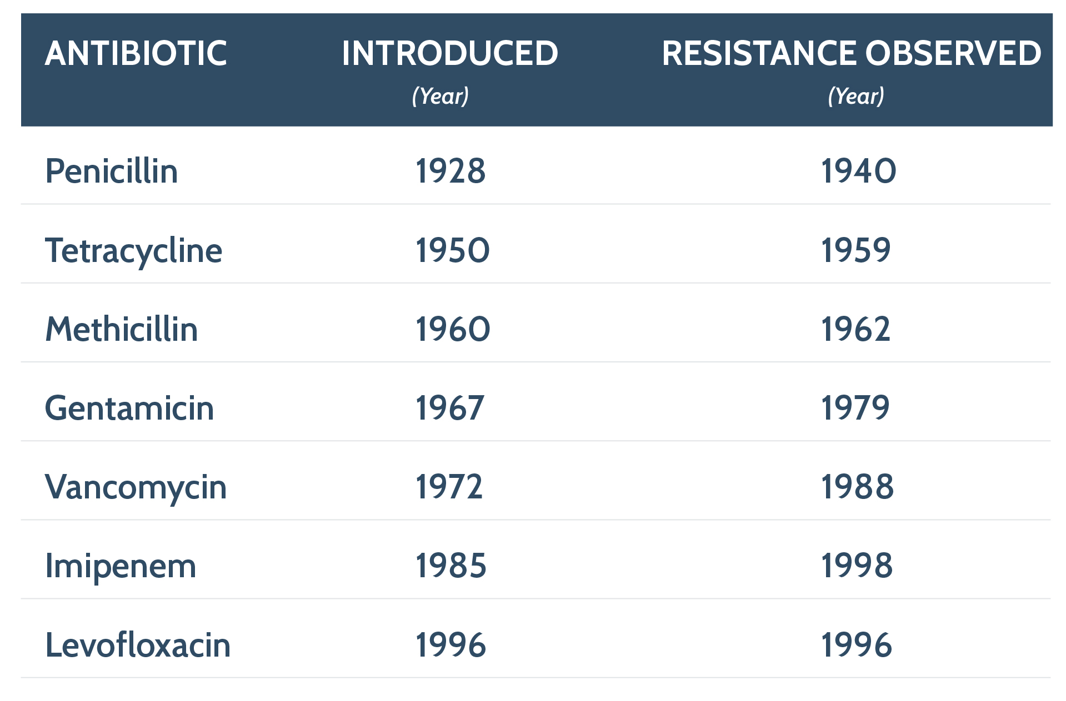Click the Vancomycin antibiotic name
This screenshot has height=701, width=1066.
pyautogui.click(x=136, y=487)
